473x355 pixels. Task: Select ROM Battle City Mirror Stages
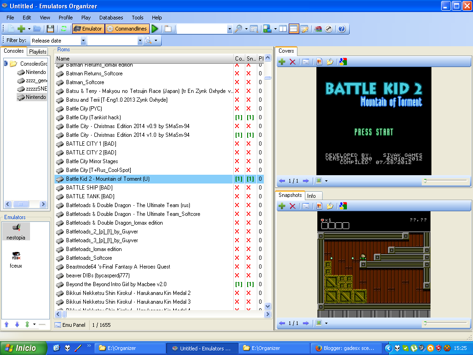[144, 161]
